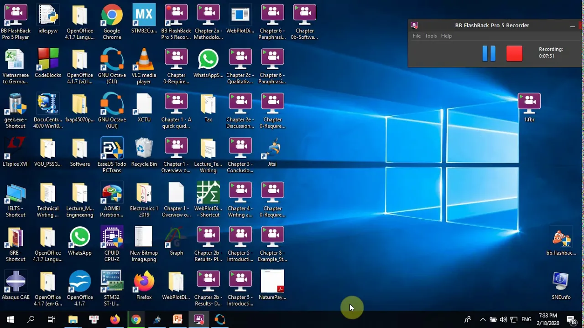Select the AOMEI Partition... shortcut
Viewport: 584px width, 328px height.
tap(112, 200)
